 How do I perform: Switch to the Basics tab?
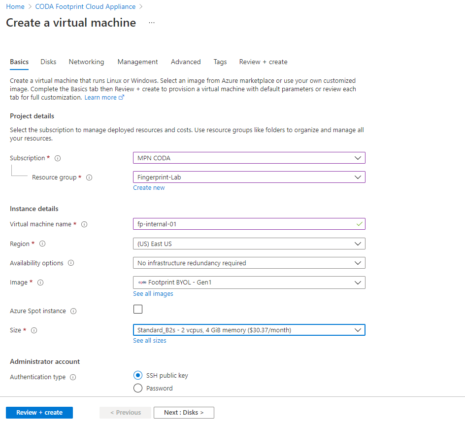pyautogui.click(x=19, y=62)
